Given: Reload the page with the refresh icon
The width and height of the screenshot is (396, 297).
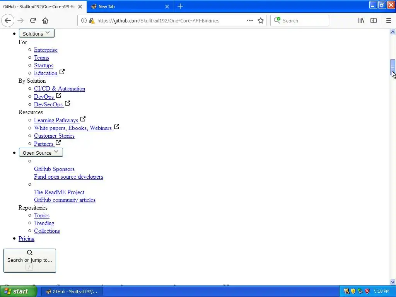Looking at the screenshot, I should (33, 21).
